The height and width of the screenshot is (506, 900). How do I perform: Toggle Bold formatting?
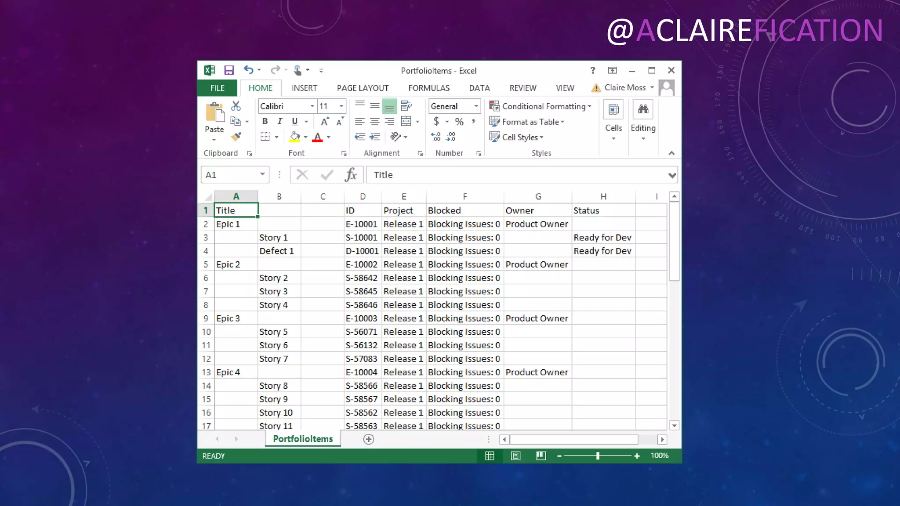pyautogui.click(x=265, y=122)
